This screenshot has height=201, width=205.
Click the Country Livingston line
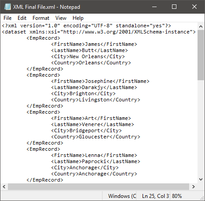click(95, 100)
